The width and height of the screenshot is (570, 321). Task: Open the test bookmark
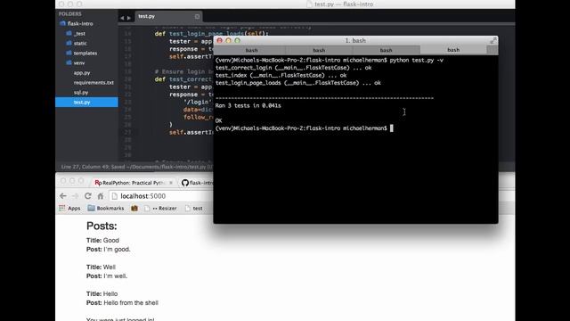point(194,208)
